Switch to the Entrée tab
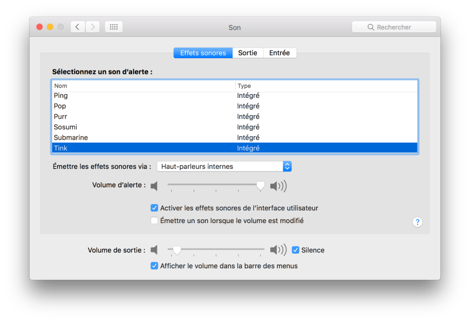 [279, 53]
